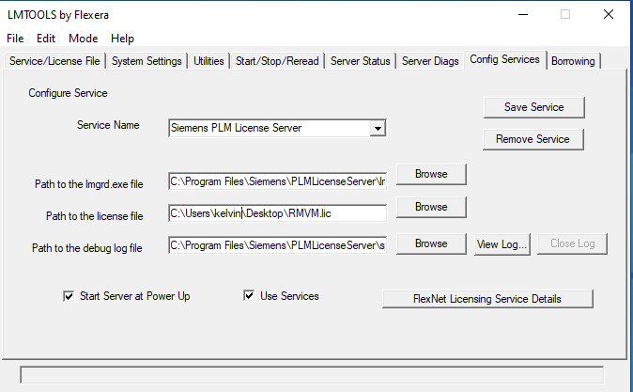Open the Help menu
Screen dimensions: 633x392
pyautogui.click(x=122, y=39)
